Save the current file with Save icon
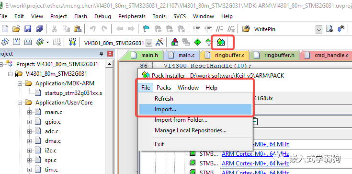The height and width of the screenshot is (174, 352). 28,29
